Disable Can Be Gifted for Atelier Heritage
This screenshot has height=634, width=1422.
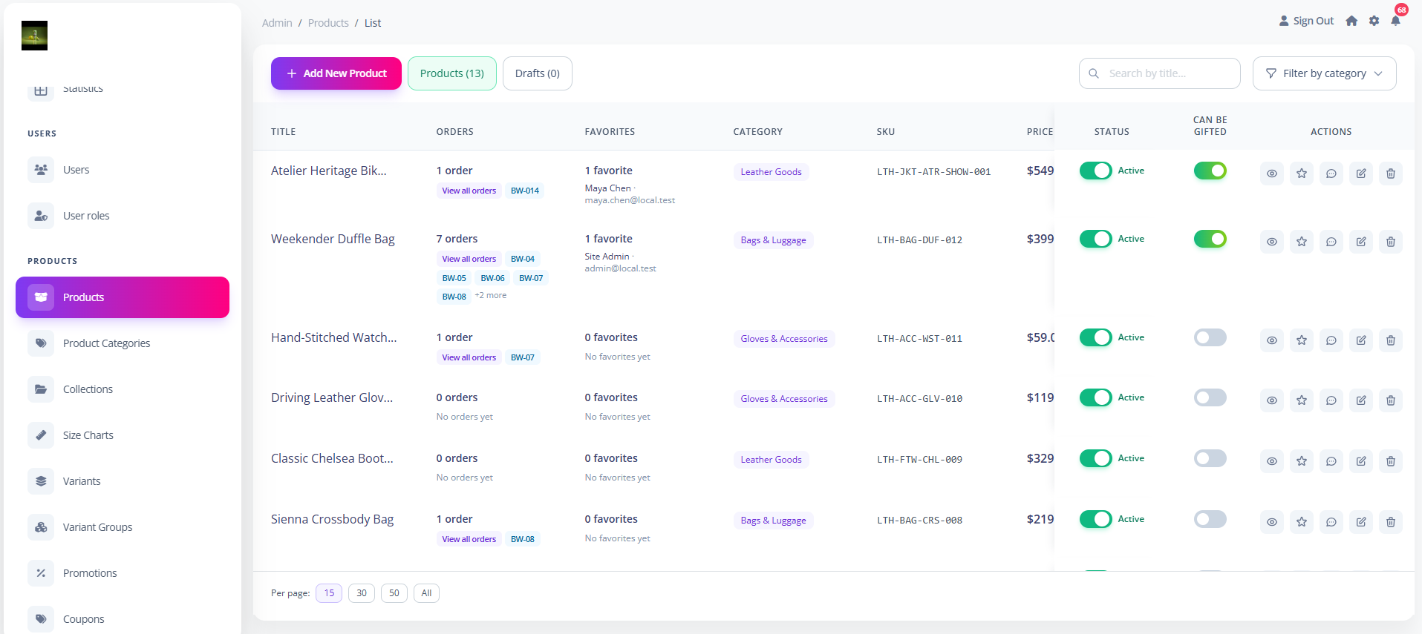pyautogui.click(x=1210, y=171)
